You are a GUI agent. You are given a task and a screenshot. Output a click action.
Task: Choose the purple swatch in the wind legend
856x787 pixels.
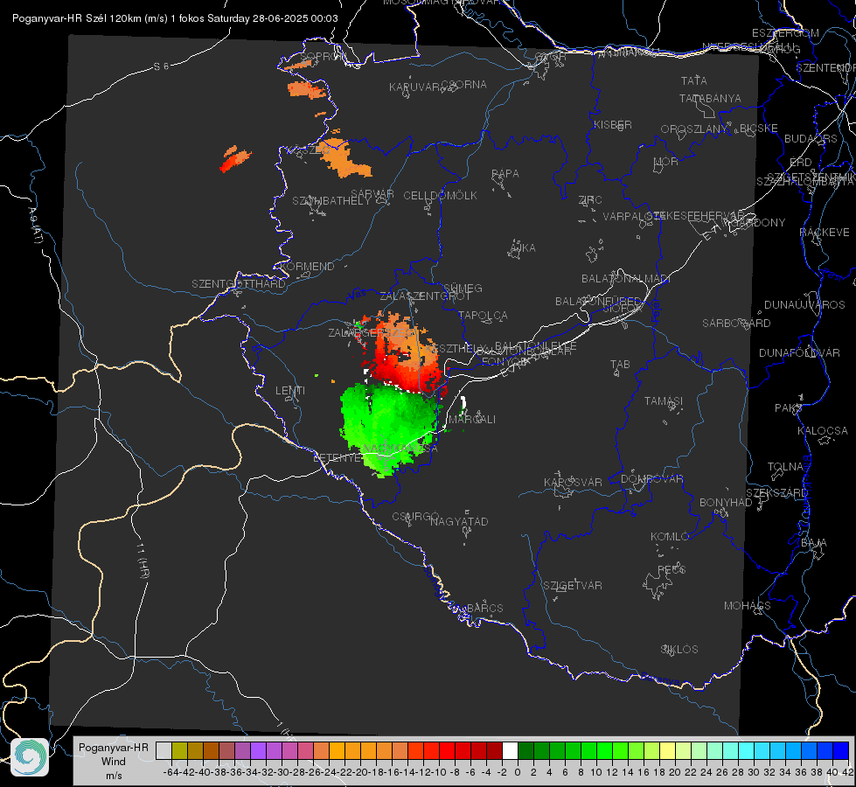[x=258, y=750]
